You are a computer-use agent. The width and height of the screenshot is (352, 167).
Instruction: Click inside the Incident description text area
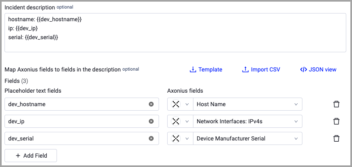click(175, 33)
